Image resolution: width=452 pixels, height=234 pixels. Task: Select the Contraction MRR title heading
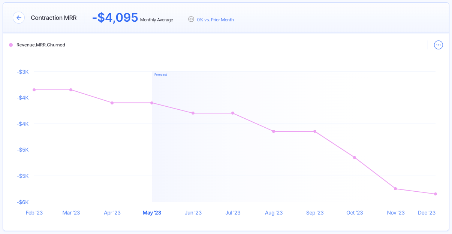[54, 18]
